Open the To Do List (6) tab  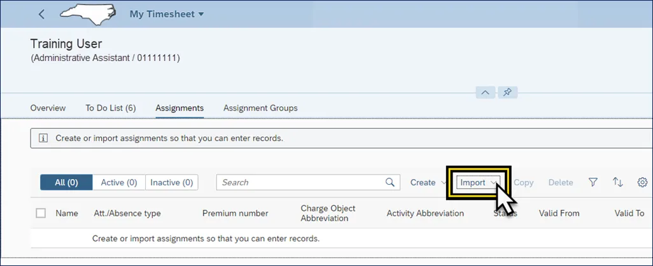tap(111, 108)
